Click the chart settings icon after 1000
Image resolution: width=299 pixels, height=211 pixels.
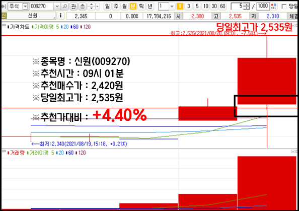coord(274,7)
